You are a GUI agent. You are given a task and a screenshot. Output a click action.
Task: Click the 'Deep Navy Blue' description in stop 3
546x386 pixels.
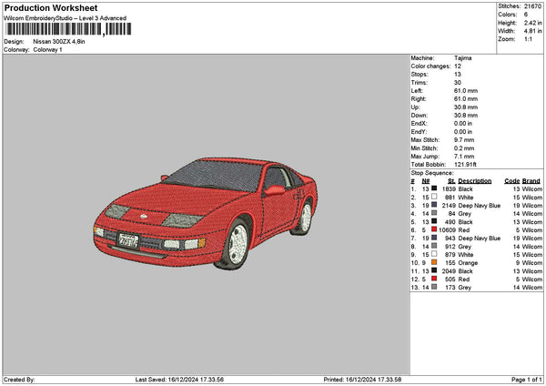(x=480, y=206)
